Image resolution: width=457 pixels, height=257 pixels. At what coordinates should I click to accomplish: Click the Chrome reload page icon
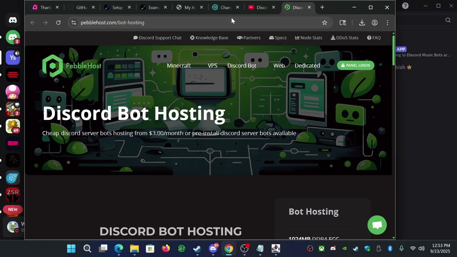tap(58, 22)
